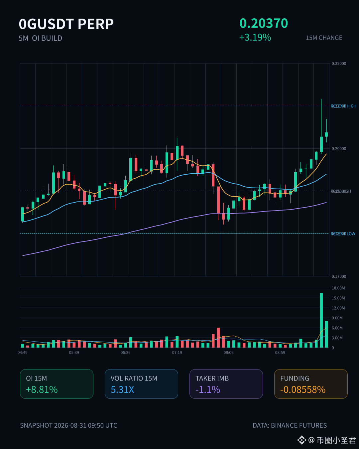Click the 07:19 time label
Viewport: 359px width, 449px height.
click(177, 353)
